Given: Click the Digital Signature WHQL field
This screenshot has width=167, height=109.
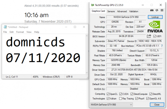Looking at the screenshot, I should pyautogui.click(x=153, y=74).
